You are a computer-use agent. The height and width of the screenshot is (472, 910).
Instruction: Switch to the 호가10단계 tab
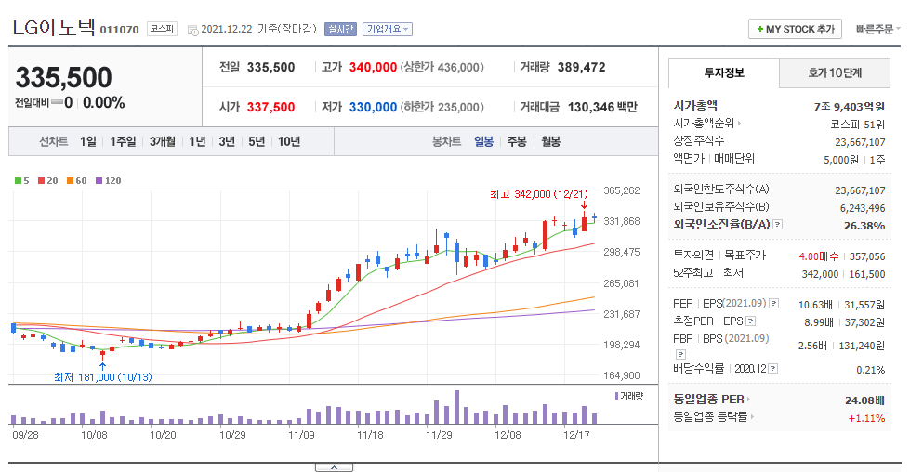[835, 73]
